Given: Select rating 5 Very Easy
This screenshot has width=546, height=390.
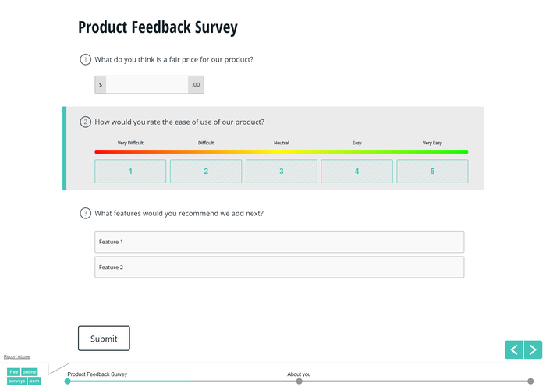Looking at the screenshot, I should coord(432,171).
